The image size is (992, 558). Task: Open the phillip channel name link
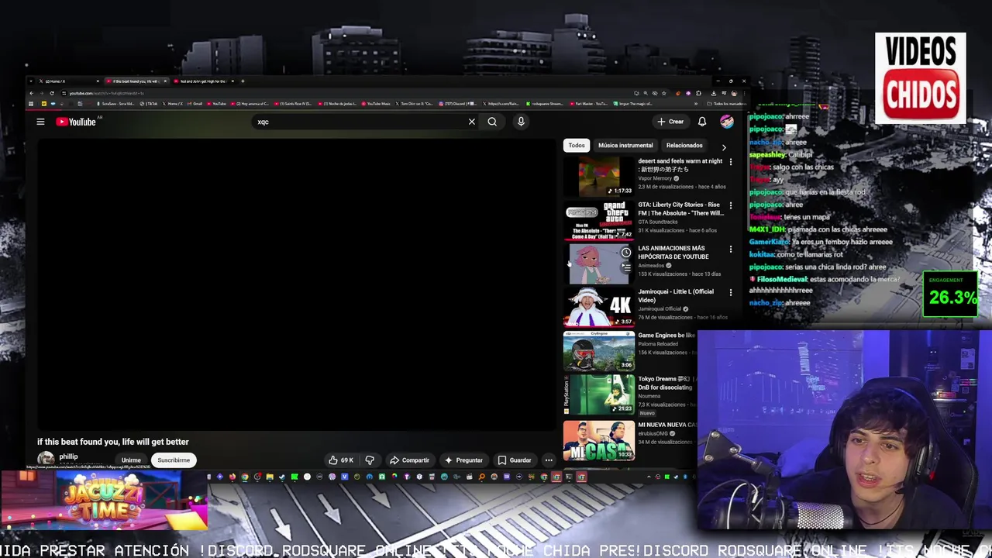click(x=68, y=456)
